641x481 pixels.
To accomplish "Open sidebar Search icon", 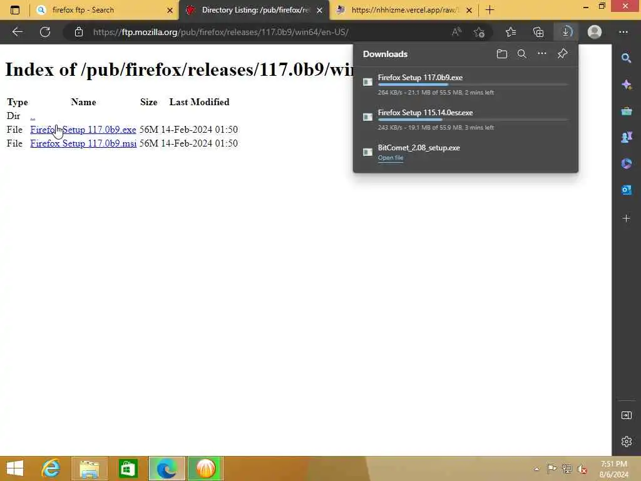I will click(626, 58).
